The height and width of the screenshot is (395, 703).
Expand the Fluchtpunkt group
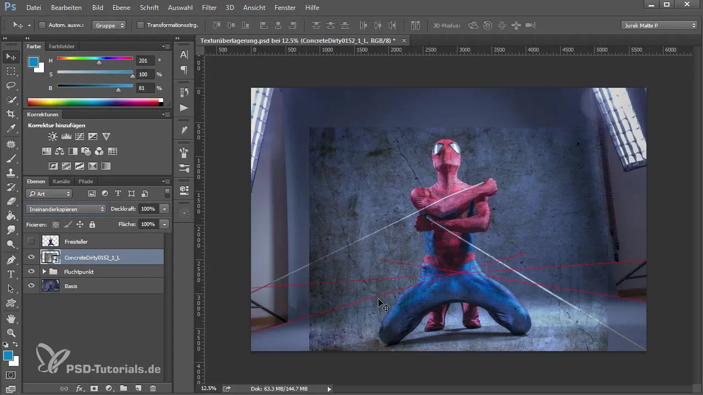[x=44, y=271]
